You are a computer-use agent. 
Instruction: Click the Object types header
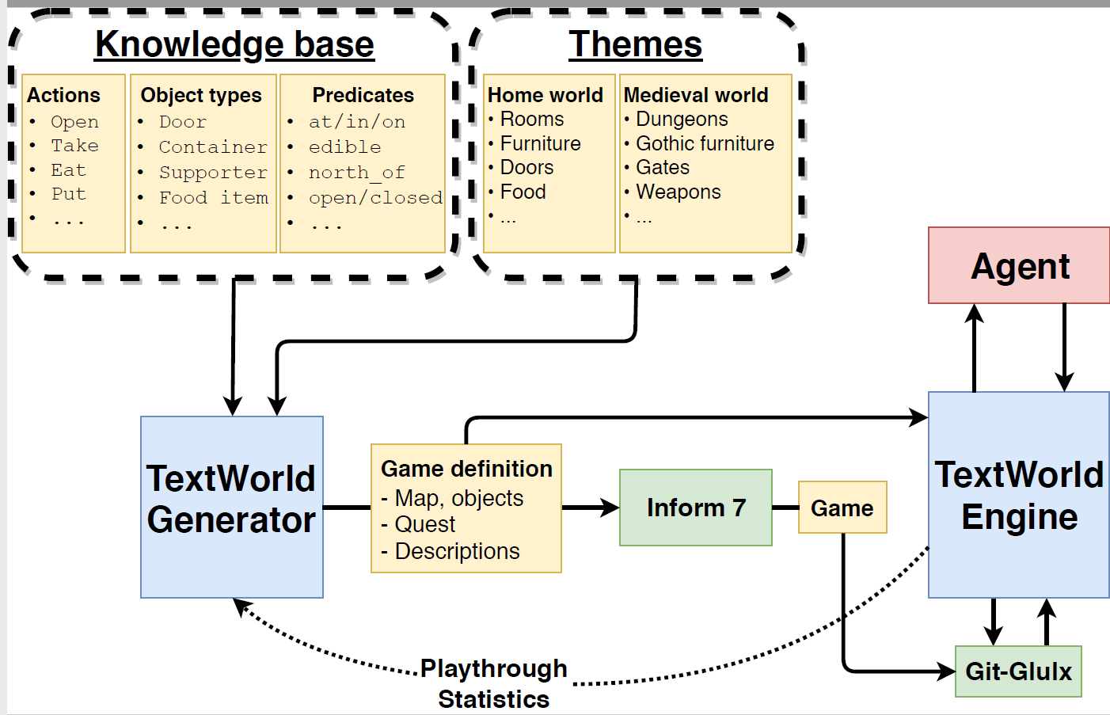pyautogui.click(x=201, y=95)
